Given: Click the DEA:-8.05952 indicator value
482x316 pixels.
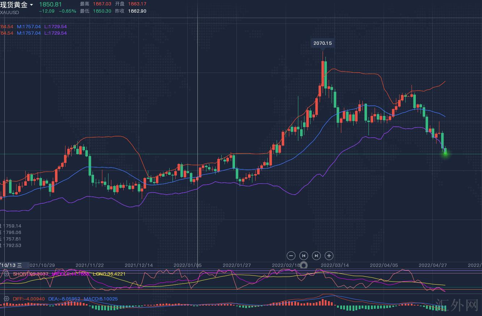Looking at the screenshot, I should [64, 299].
